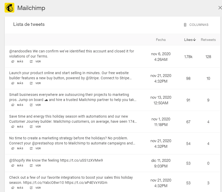Open the COLUMNAS column selector
The image size is (222, 192).
[x=196, y=25]
